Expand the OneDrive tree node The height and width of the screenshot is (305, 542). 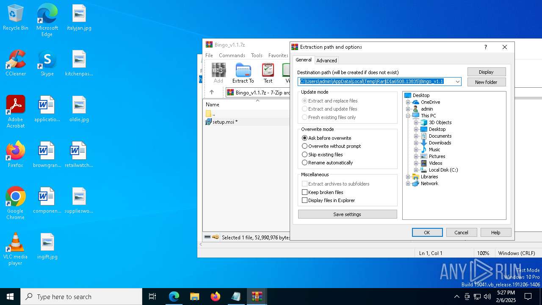(408, 102)
